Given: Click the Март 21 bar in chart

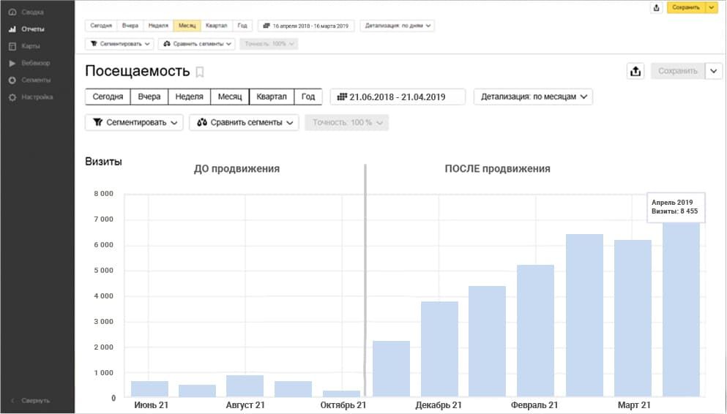Looking at the screenshot, I should (x=633, y=318).
